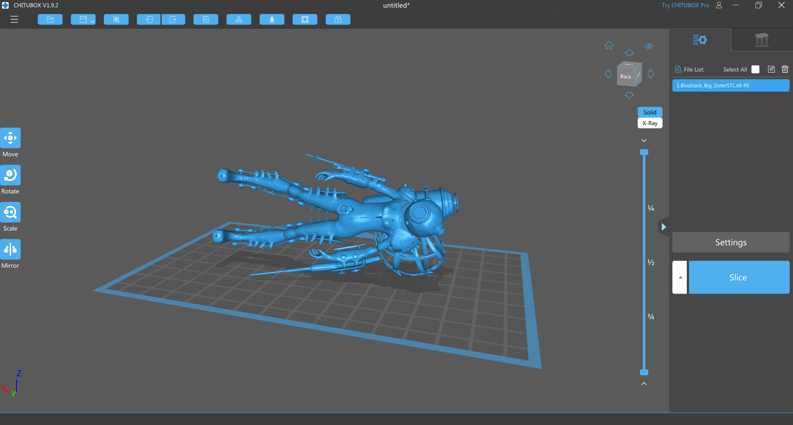Viewport: 793px width, 425px height.
Task: Select the Scale tool
Action: click(11, 212)
